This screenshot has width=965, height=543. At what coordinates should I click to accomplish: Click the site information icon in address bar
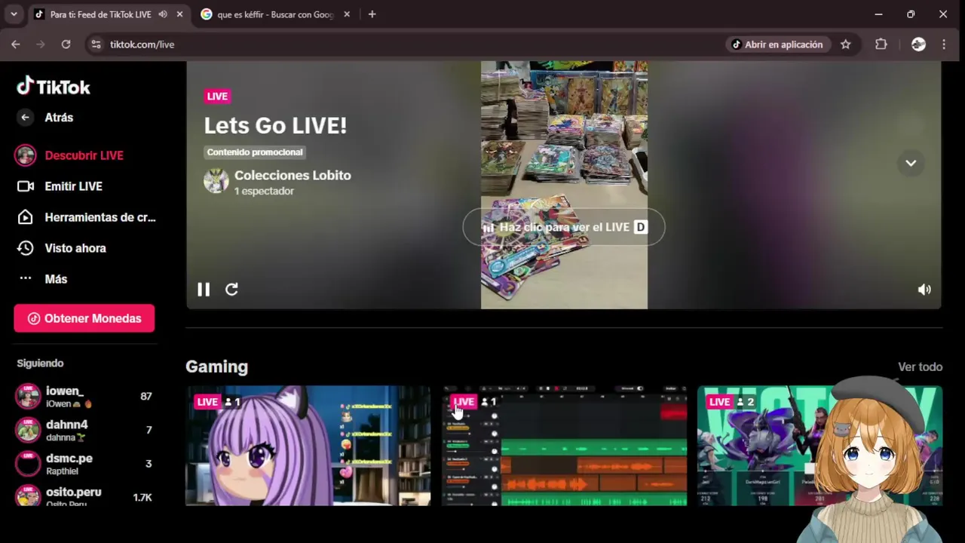pos(96,44)
